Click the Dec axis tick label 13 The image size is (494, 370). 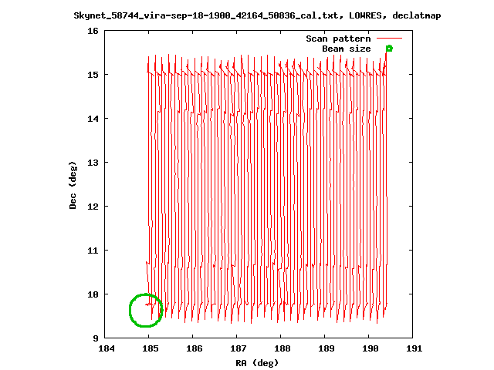coord(93,163)
